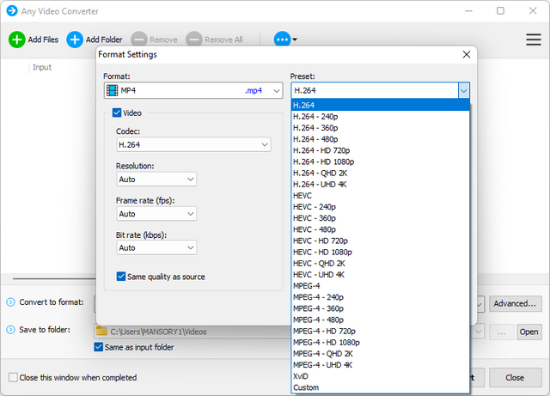Disable Same as input folder checkbox

point(99,347)
